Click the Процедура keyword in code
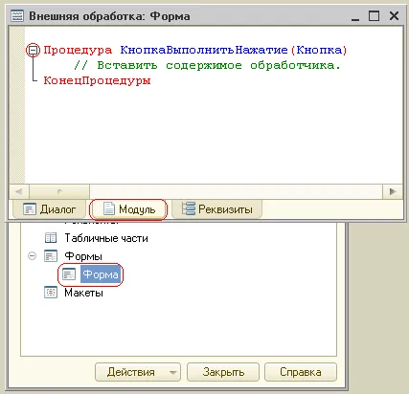The height and width of the screenshot is (394, 409). [x=78, y=50]
